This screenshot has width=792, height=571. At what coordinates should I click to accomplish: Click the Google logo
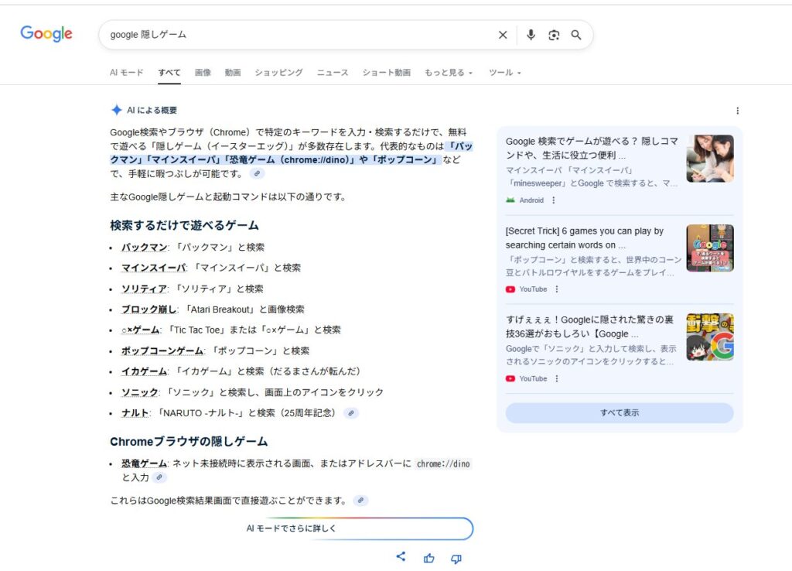46,34
